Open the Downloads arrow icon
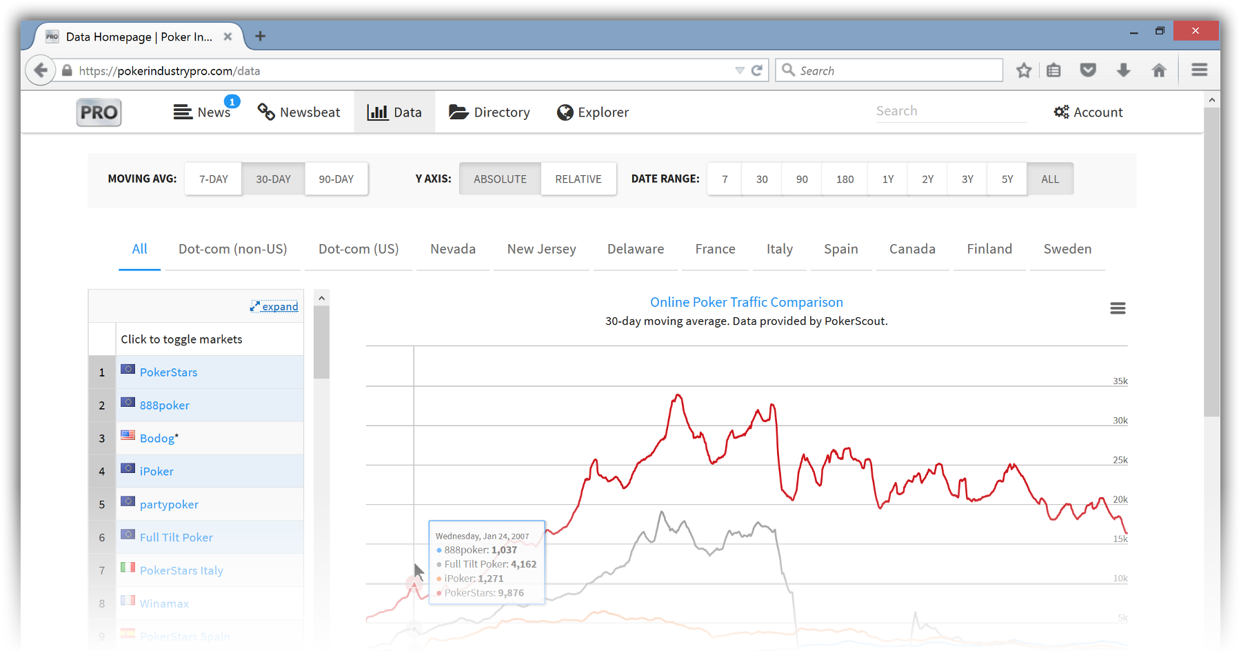1241x651 pixels. click(x=1123, y=70)
